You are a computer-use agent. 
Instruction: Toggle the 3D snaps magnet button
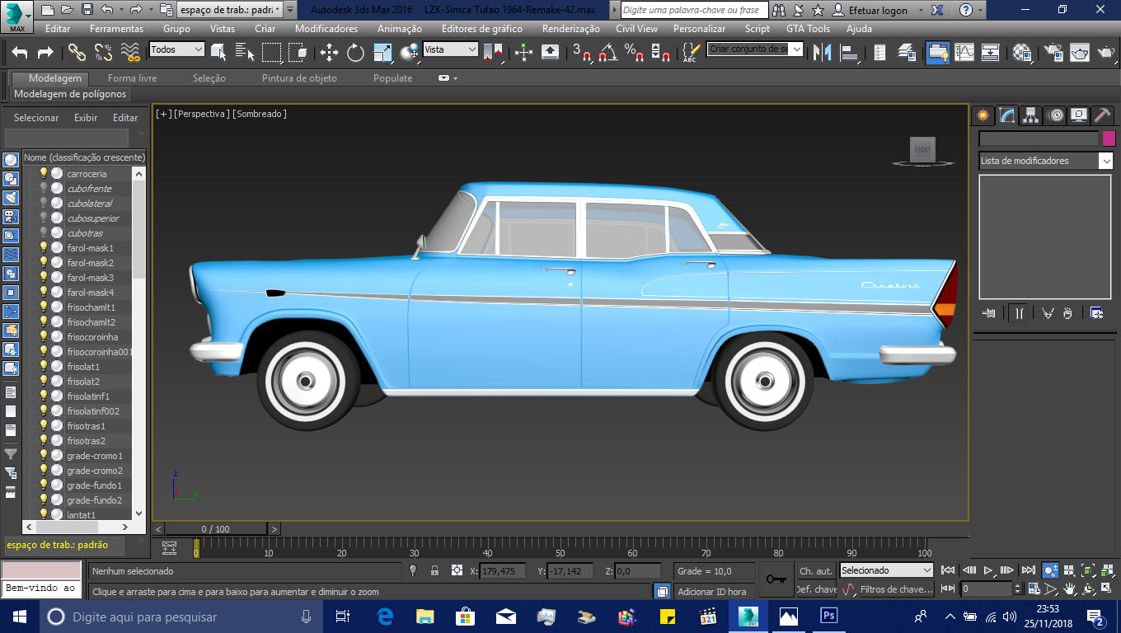tap(582, 53)
